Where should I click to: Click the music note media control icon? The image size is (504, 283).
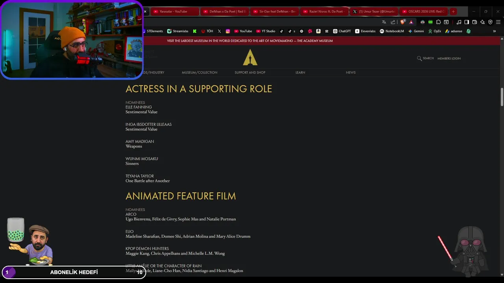pos(459,22)
